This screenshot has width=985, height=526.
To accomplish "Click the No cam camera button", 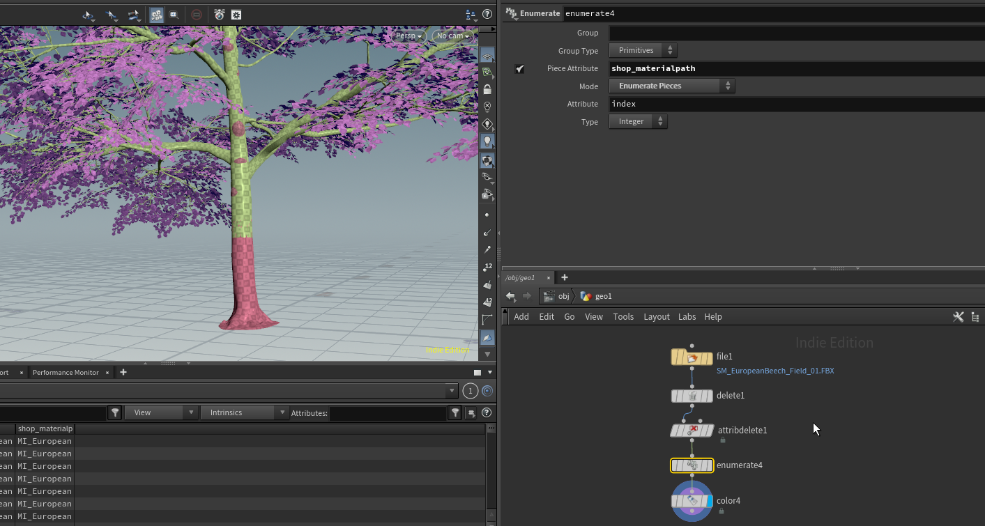I will 452,36.
